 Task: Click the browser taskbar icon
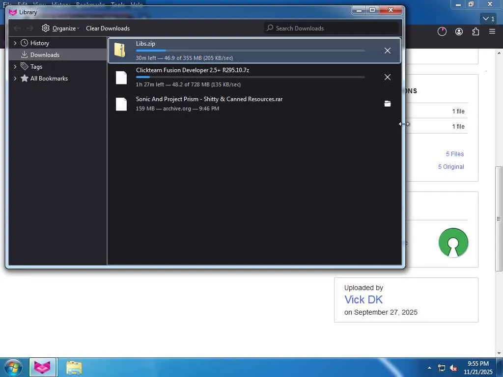[x=43, y=367]
